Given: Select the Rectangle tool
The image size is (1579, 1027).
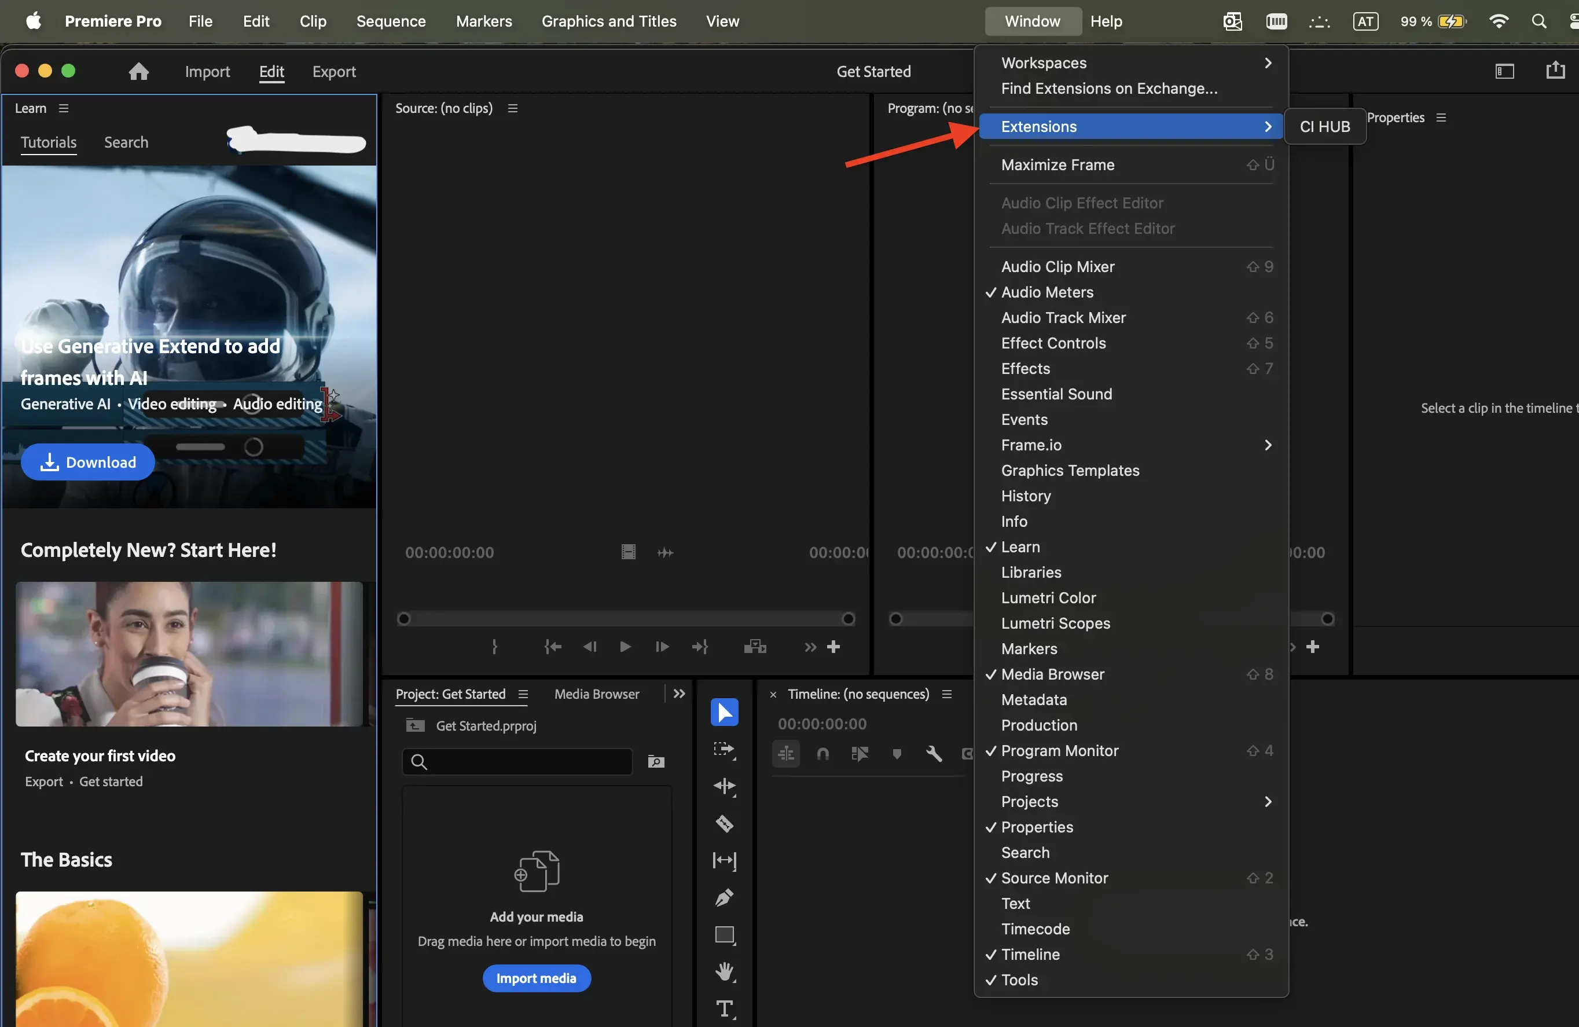Looking at the screenshot, I should (x=725, y=936).
